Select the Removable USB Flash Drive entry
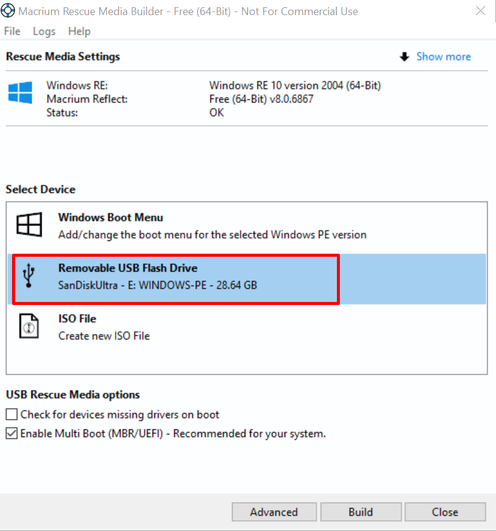Screen dimensions: 496x531 247,278
